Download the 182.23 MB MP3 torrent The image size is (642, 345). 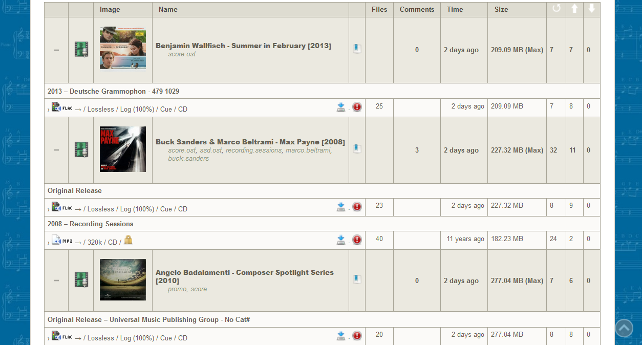341,240
